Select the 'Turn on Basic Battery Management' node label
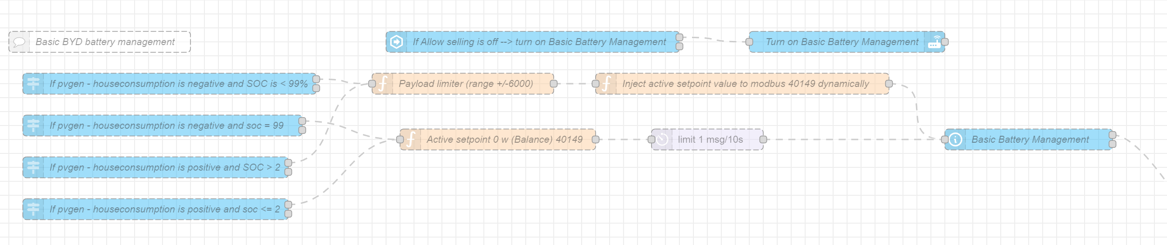This screenshot has height=245, width=1167. coord(842,42)
